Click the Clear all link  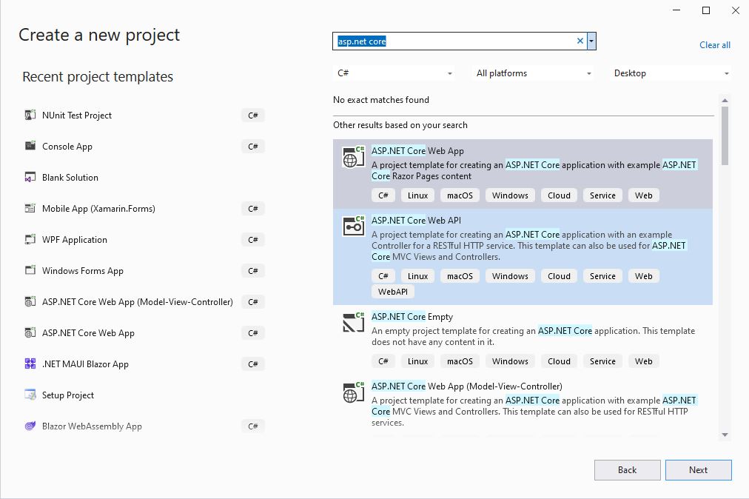(x=715, y=45)
